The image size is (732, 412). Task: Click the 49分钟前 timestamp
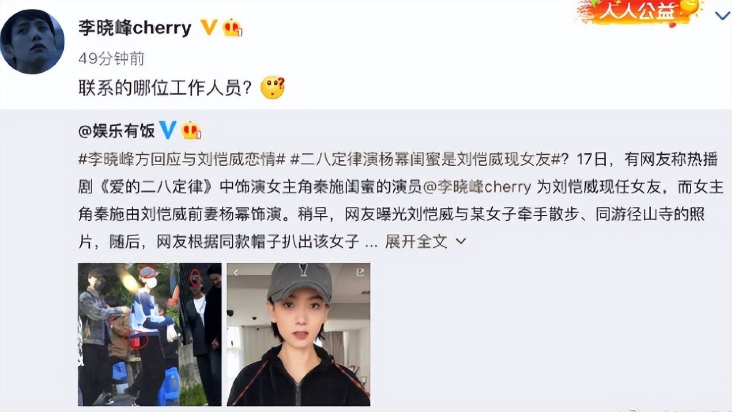tap(111, 59)
